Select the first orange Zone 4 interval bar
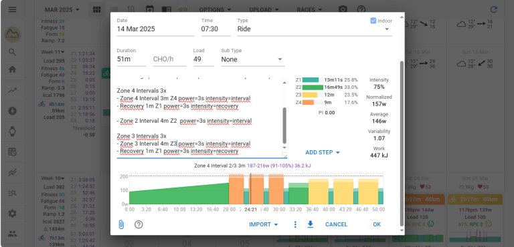The image size is (514, 247). click(x=236, y=190)
